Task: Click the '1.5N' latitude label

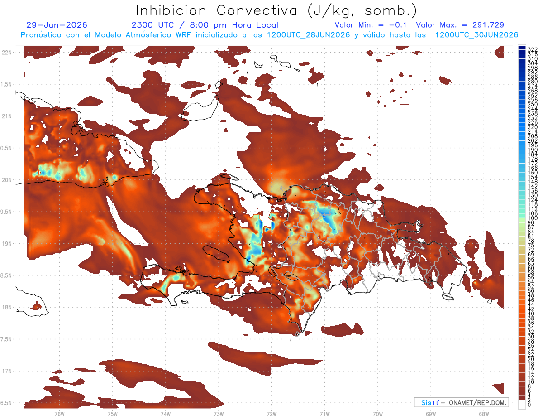Action: [7, 84]
